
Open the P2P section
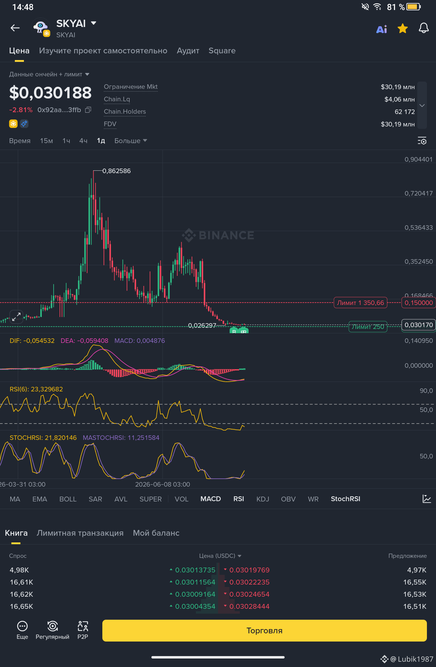83,630
